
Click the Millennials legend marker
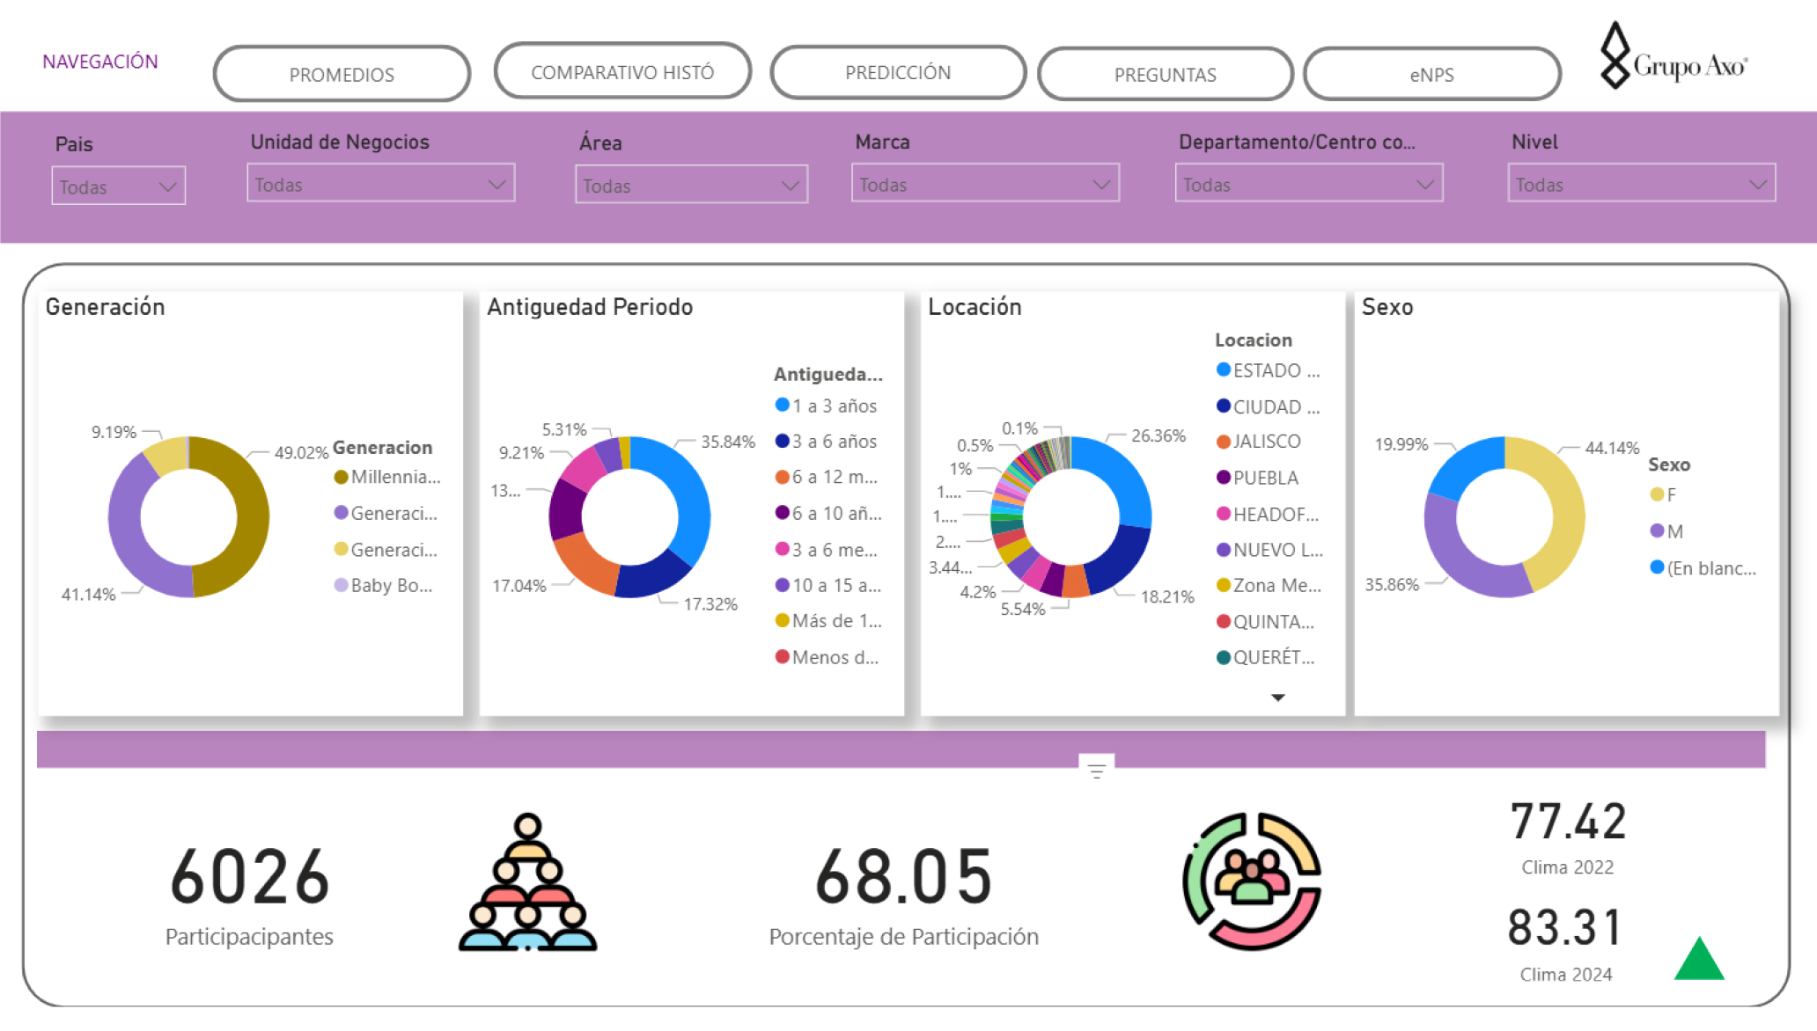[341, 478]
